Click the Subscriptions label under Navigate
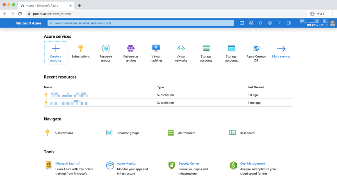 (x=64, y=133)
